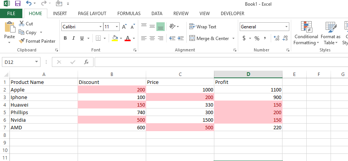Open the FILE menu tab
This screenshot has width=348, height=161.
pyautogui.click(x=11, y=13)
